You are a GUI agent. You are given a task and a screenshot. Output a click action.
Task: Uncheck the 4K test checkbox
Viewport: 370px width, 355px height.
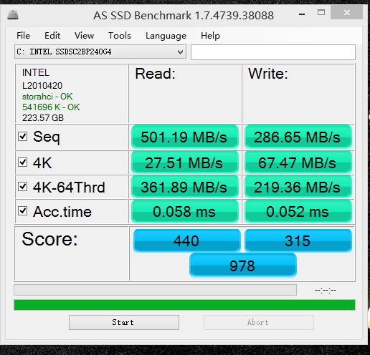pos(23,162)
